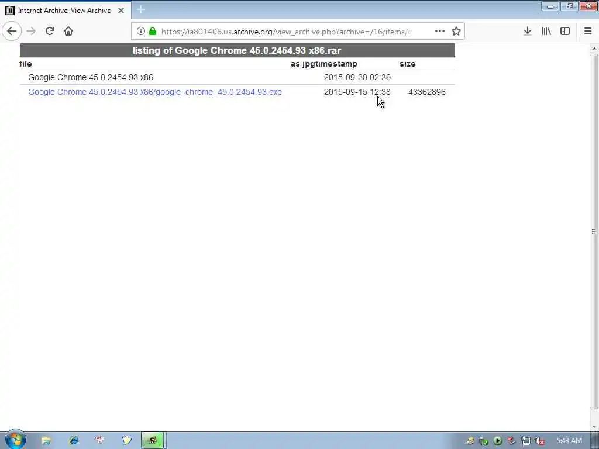Screen dimensions: 599x449
Task: Click the scrollbar down arrow
Action: pos(594,426)
